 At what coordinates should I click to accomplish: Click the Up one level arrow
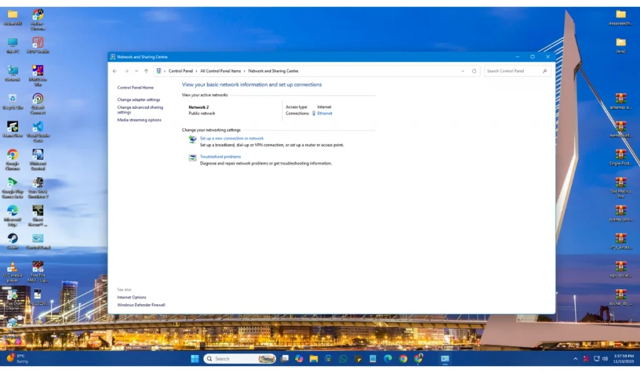click(146, 71)
